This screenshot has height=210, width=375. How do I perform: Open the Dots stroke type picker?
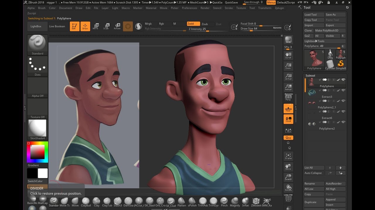(37, 66)
